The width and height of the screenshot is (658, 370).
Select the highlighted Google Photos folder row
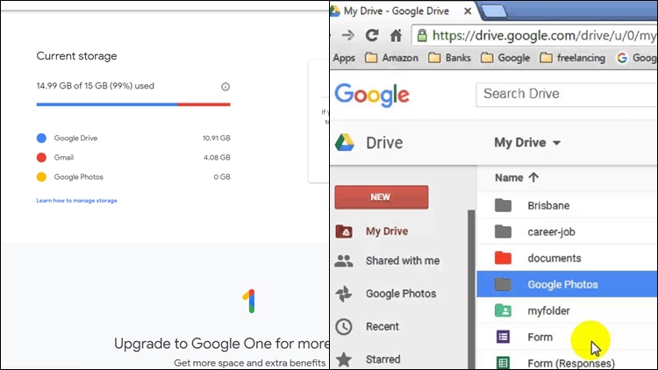pyautogui.click(x=567, y=284)
